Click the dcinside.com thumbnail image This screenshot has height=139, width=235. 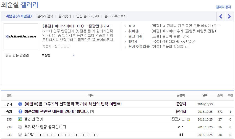pos(21,36)
